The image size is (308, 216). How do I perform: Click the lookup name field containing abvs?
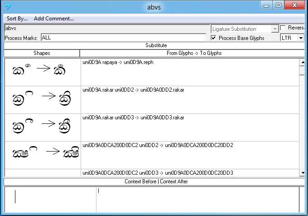[107, 28]
